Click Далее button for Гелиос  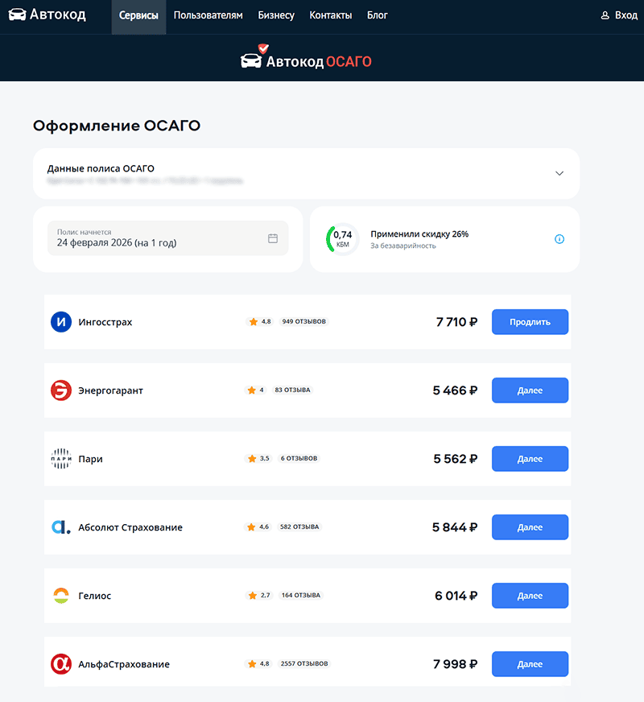pyautogui.click(x=530, y=596)
